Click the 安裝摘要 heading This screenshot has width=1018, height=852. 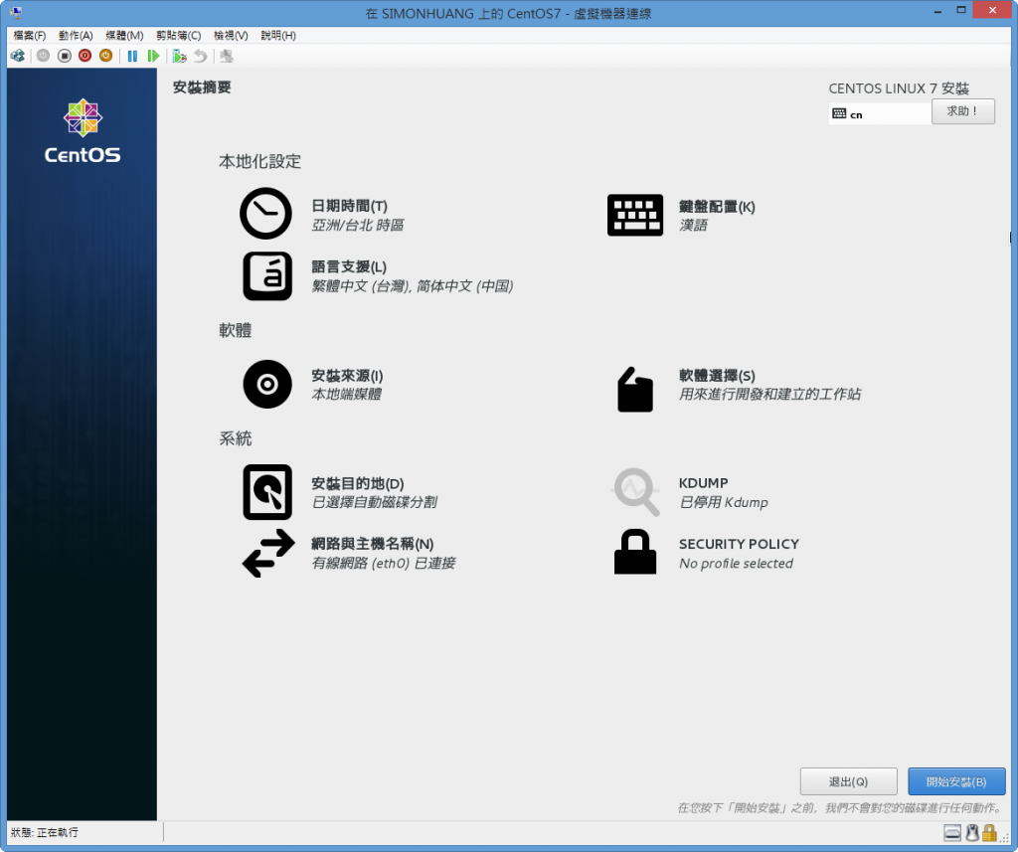(x=202, y=87)
